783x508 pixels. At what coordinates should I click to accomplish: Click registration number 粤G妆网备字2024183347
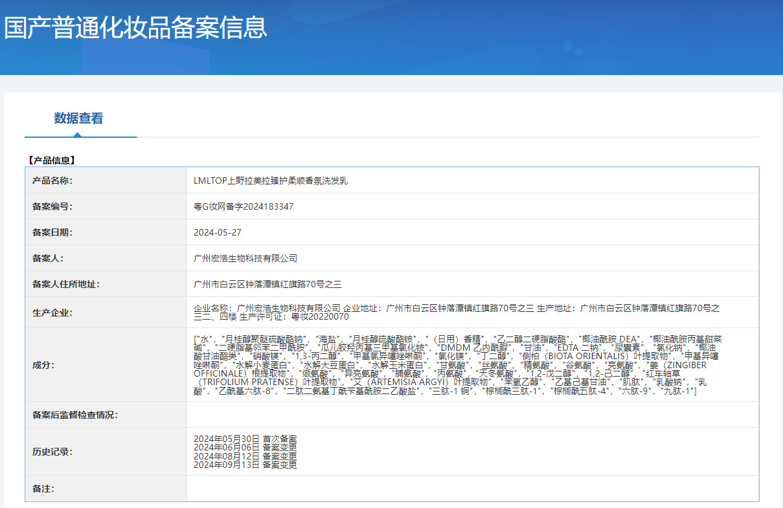(244, 206)
